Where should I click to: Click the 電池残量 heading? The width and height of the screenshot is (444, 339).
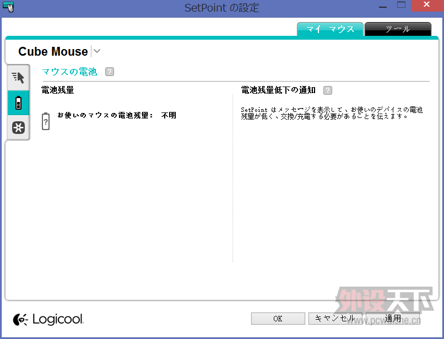(57, 90)
